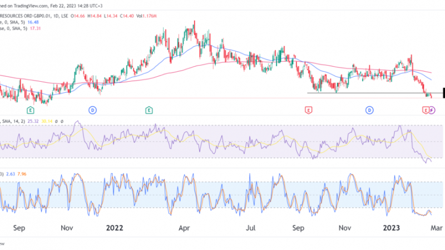This screenshot has width=445, height=250.
Task: Open the red earnings E marker near February 2023
Action: click(425, 110)
